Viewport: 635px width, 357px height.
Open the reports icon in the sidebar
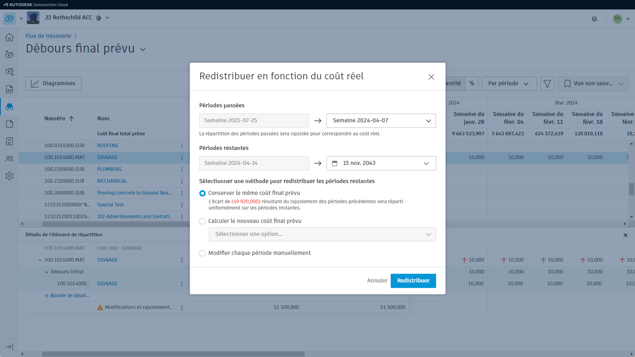point(9,141)
